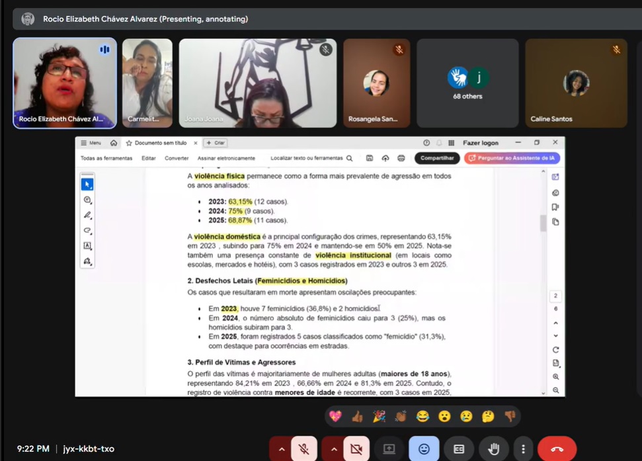Screen dimensions: 642x461
Task: Unmute the microphone in the call bar
Action: (304, 449)
